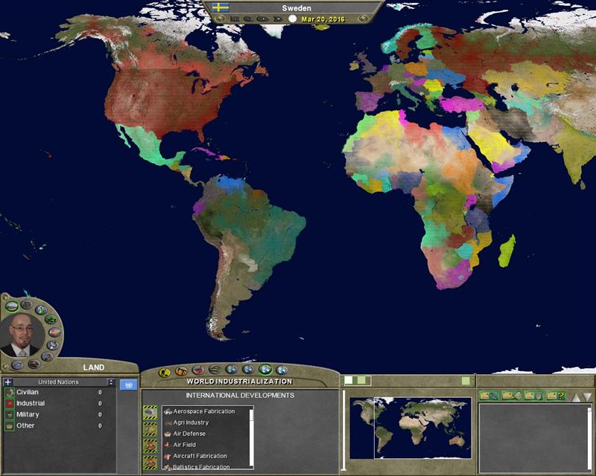Click the Sweden flag icon

221,7
